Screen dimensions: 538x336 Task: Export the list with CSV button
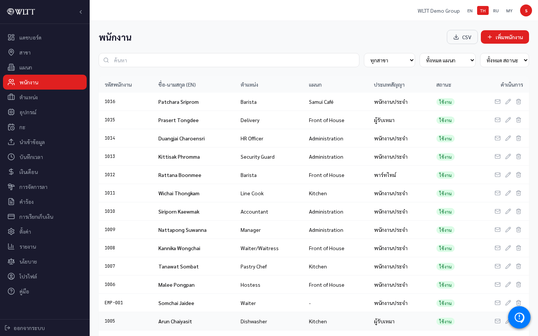pyautogui.click(x=462, y=37)
